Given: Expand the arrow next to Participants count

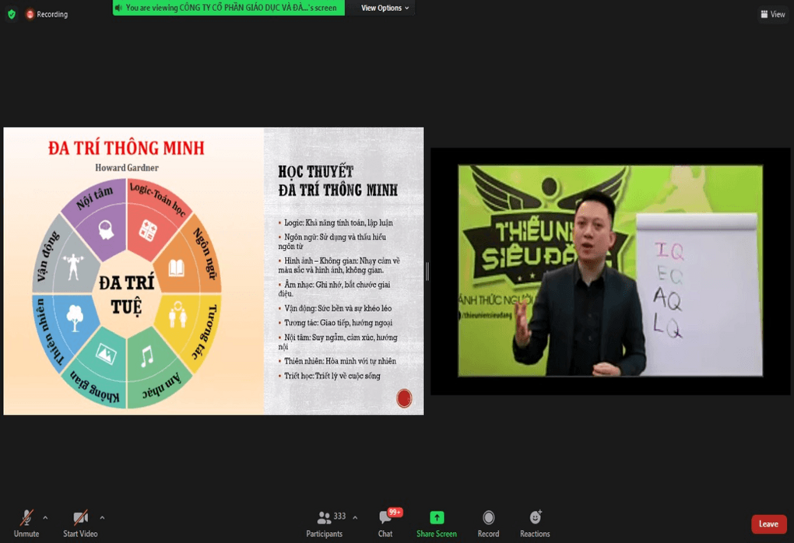Looking at the screenshot, I should pos(355,517).
